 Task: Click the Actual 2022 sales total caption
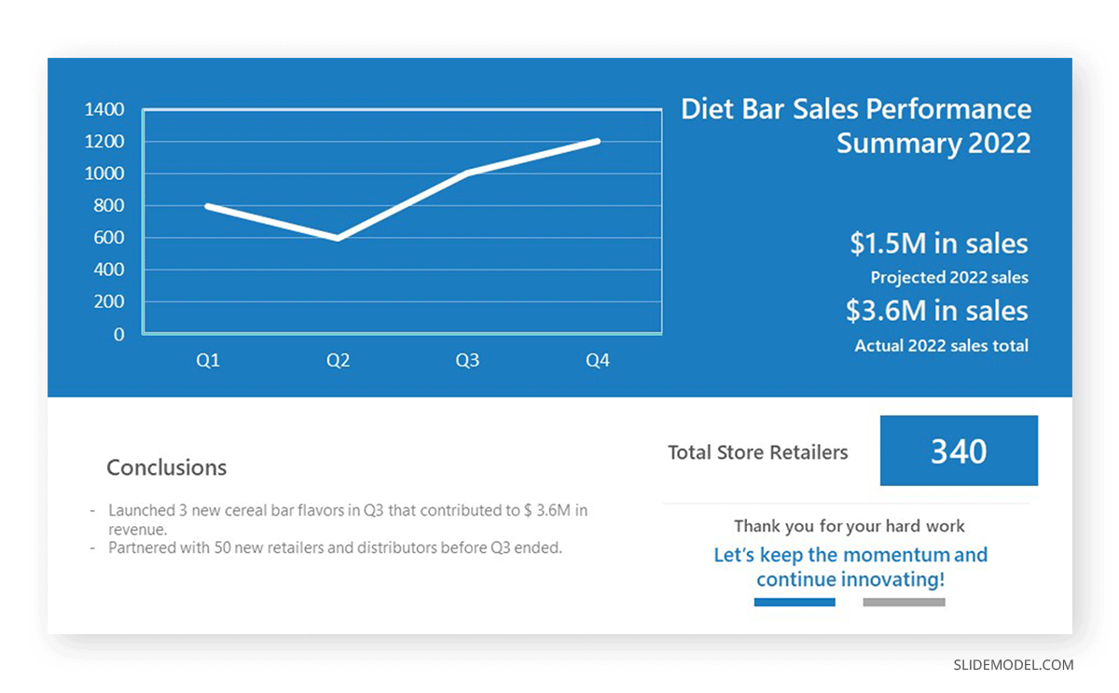[x=941, y=345]
